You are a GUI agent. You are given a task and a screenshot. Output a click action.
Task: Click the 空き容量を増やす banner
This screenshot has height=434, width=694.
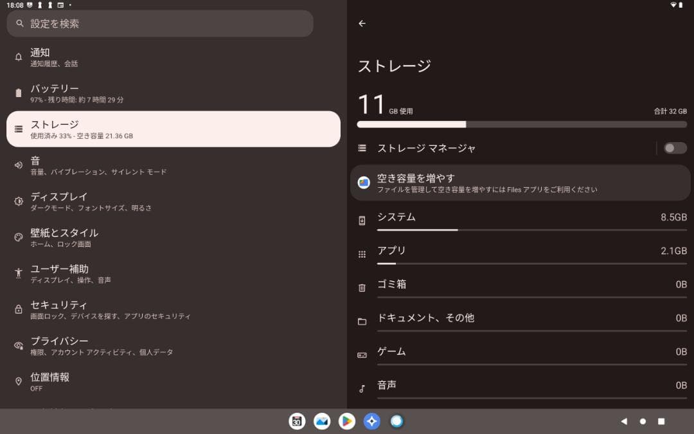[522, 183]
